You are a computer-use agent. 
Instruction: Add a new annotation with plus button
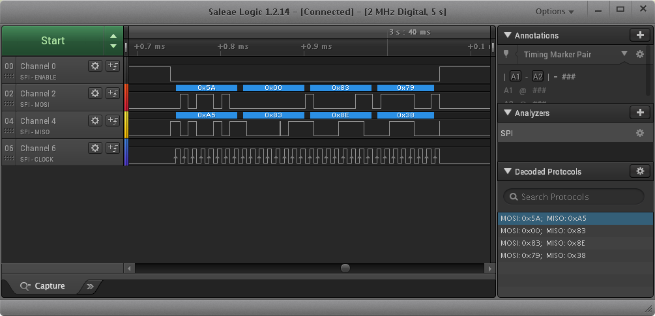[x=640, y=35]
